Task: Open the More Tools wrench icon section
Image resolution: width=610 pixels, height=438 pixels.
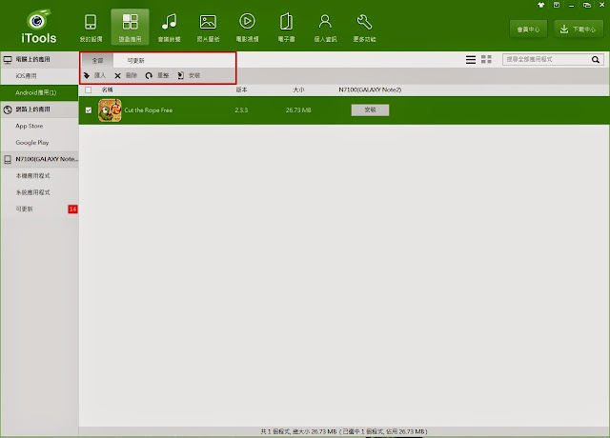Action: pyautogui.click(x=364, y=27)
